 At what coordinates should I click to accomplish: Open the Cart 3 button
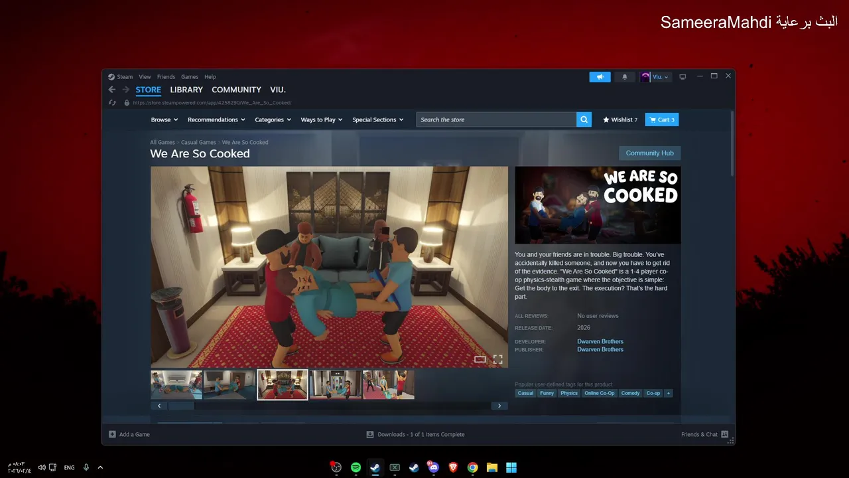click(662, 119)
